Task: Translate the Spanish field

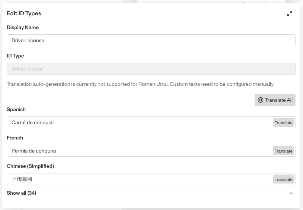Action: point(284,122)
